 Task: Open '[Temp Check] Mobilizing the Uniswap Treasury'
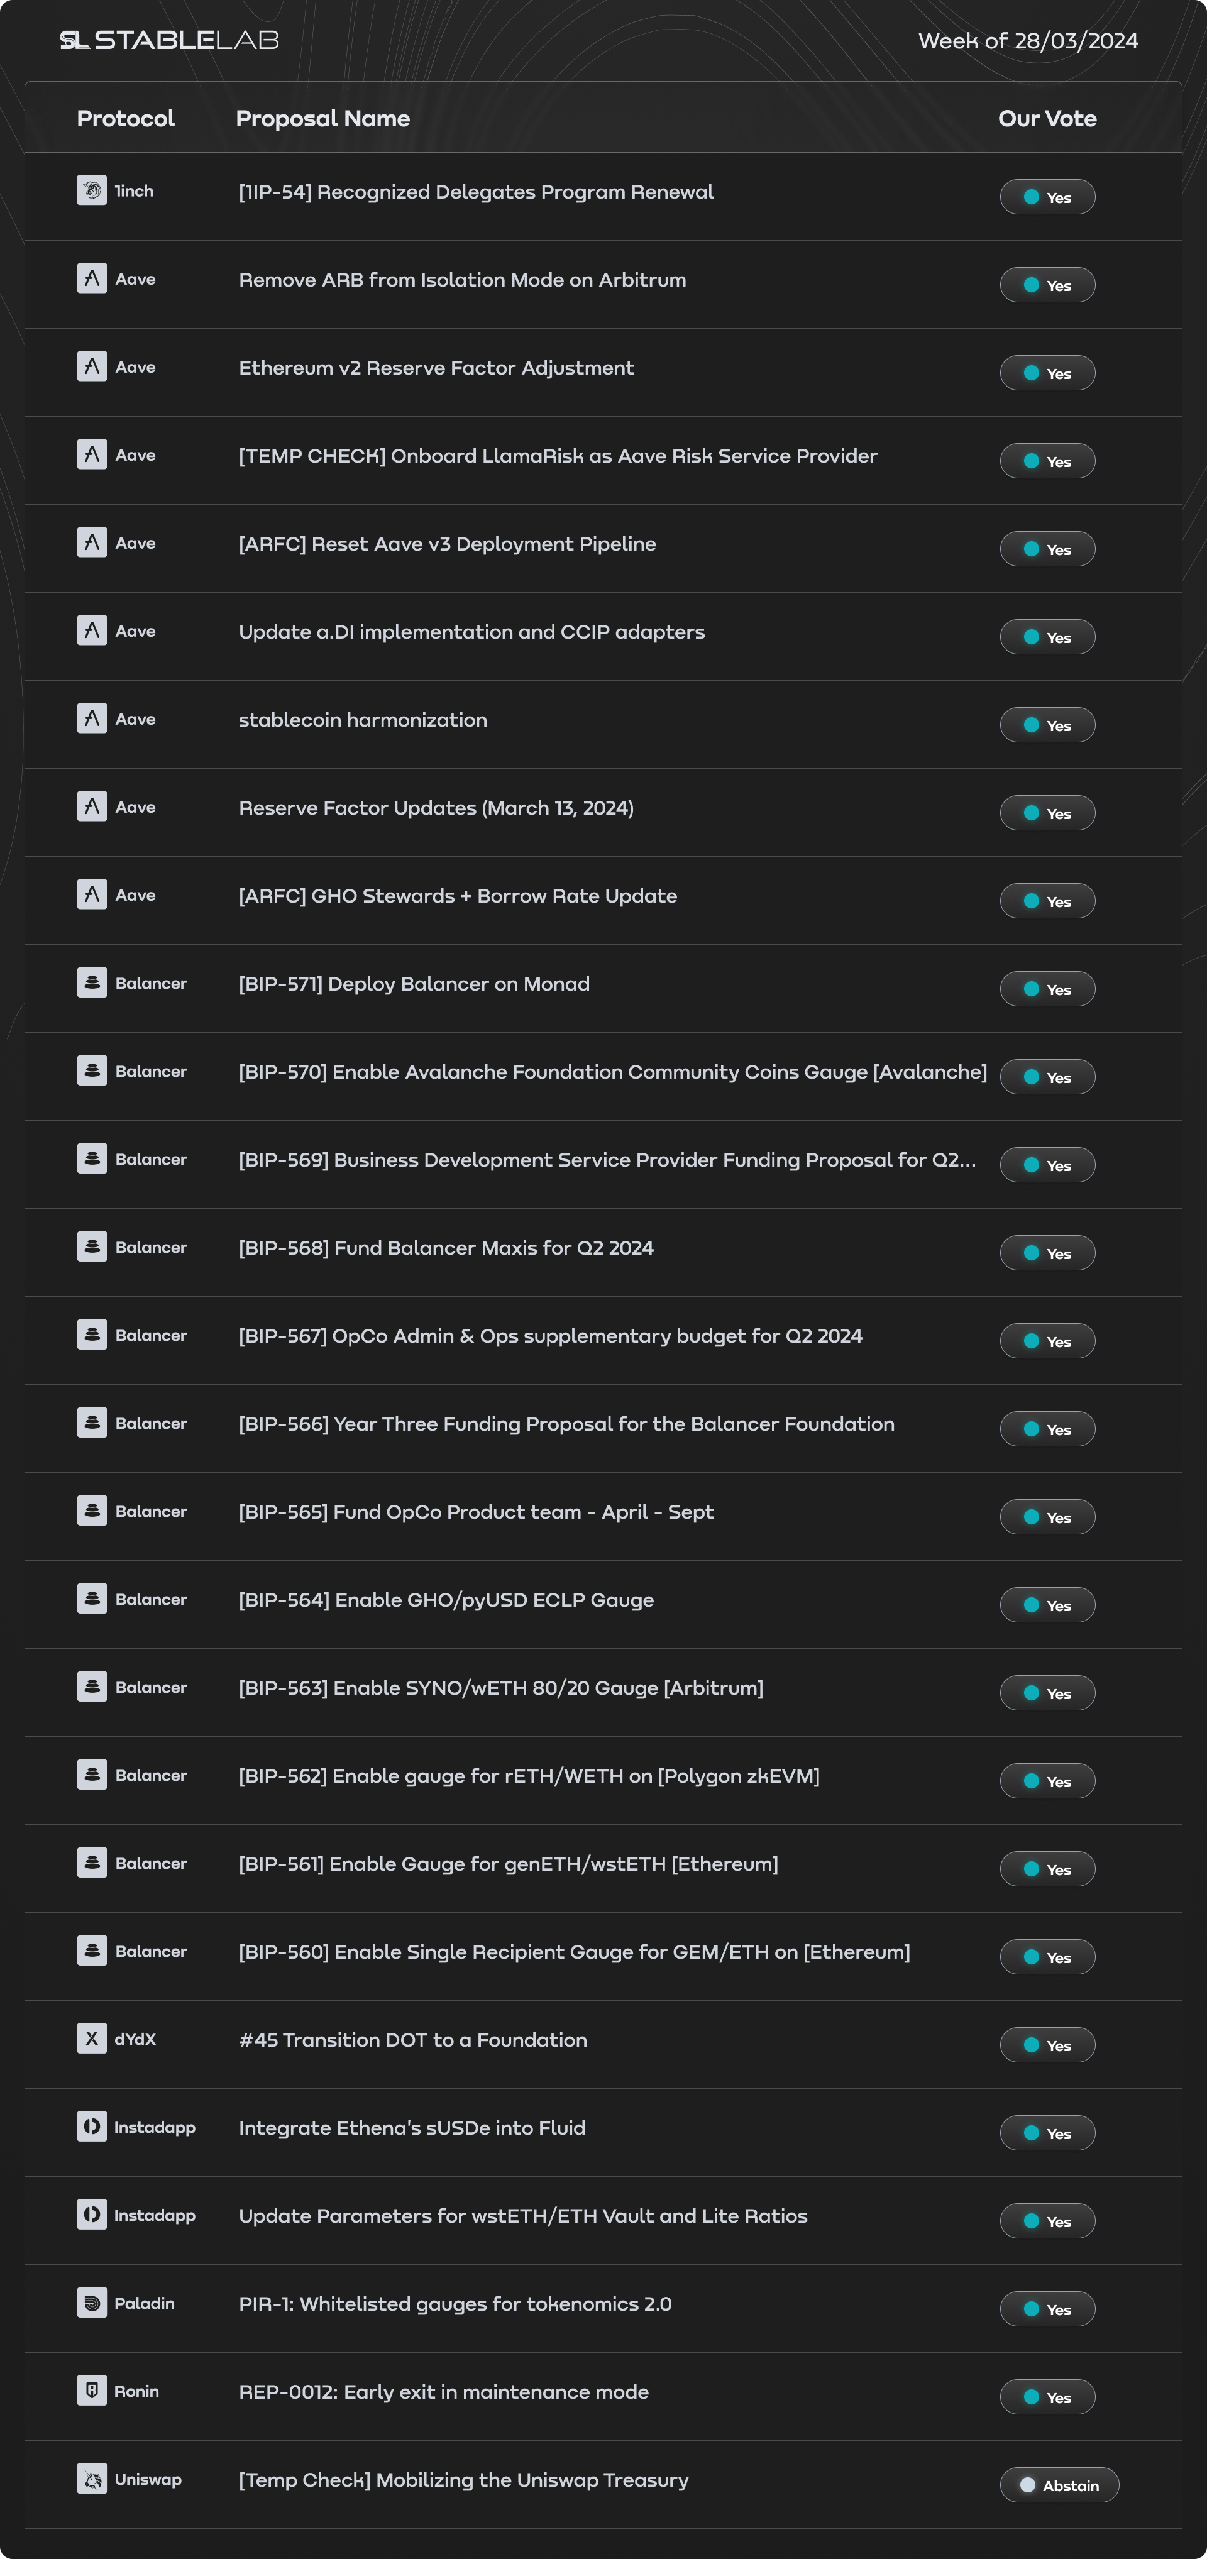[463, 2480]
